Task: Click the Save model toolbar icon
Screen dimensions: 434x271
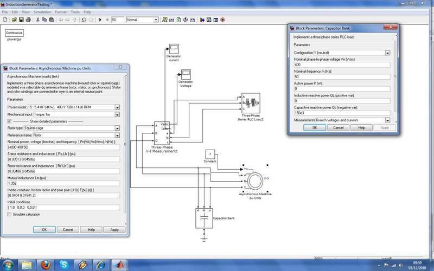Action: click(21, 20)
